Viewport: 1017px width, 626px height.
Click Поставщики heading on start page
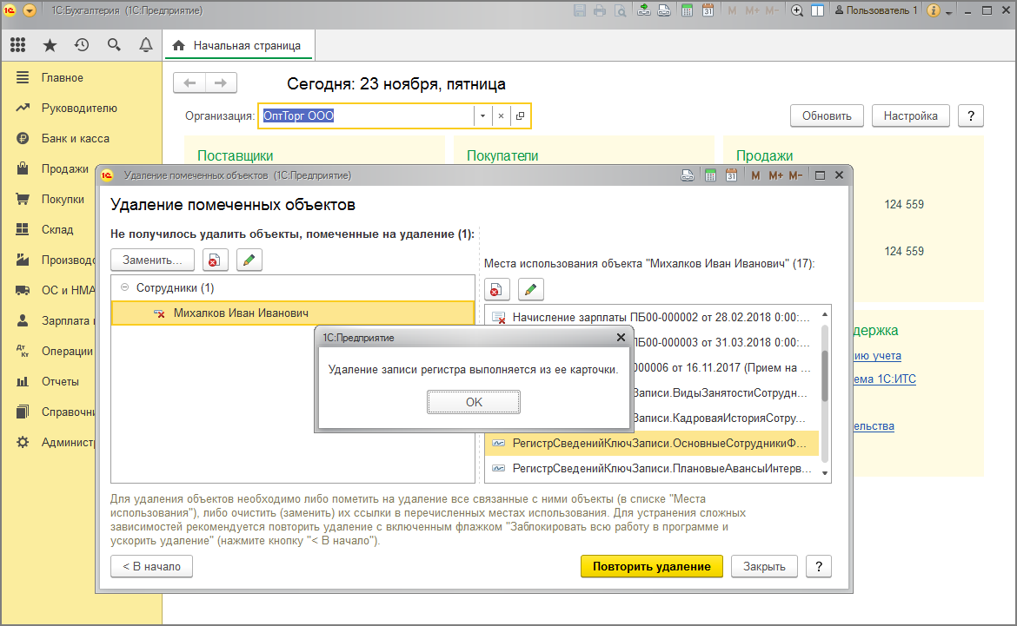point(236,155)
